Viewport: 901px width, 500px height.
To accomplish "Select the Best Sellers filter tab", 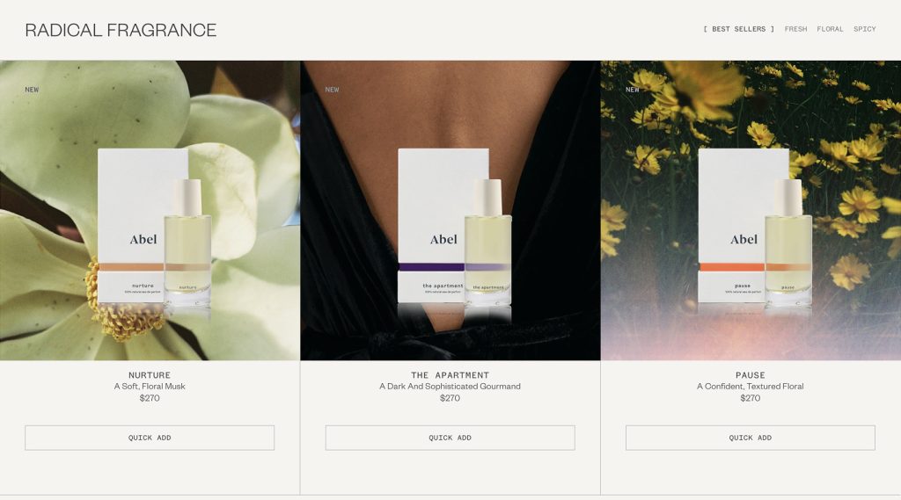I will pyautogui.click(x=738, y=29).
